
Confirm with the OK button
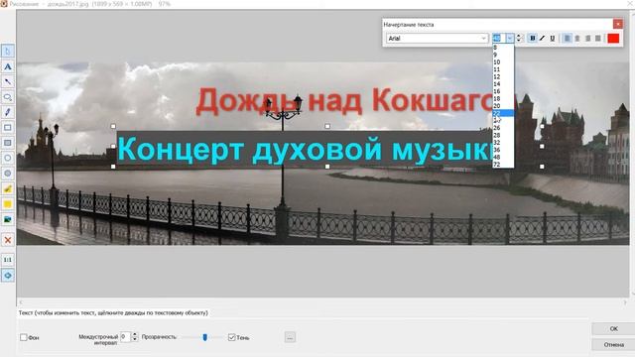613,328
